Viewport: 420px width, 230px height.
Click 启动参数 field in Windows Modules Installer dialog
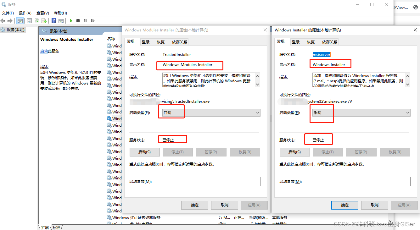pyautogui.click(x=215, y=182)
